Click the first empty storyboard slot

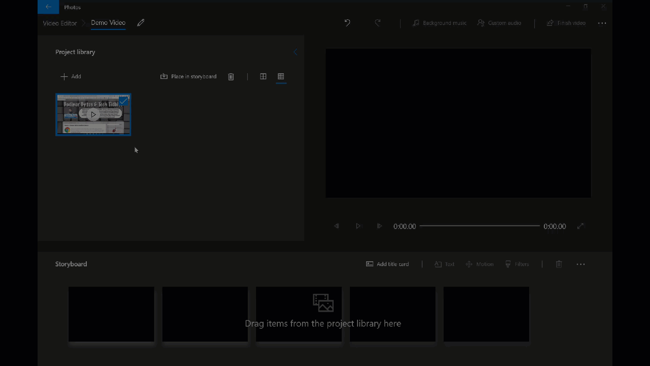tap(111, 314)
